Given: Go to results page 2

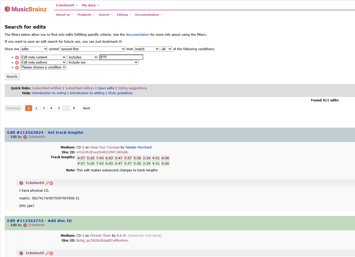Looking at the screenshot, I should tap(36, 108).
